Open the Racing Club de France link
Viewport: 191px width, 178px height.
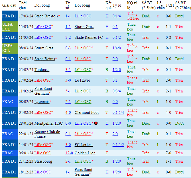47,134
